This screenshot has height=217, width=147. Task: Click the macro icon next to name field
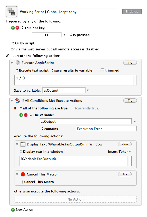click(x=11, y=11)
